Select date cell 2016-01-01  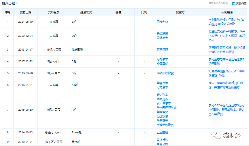(x=25, y=85)
